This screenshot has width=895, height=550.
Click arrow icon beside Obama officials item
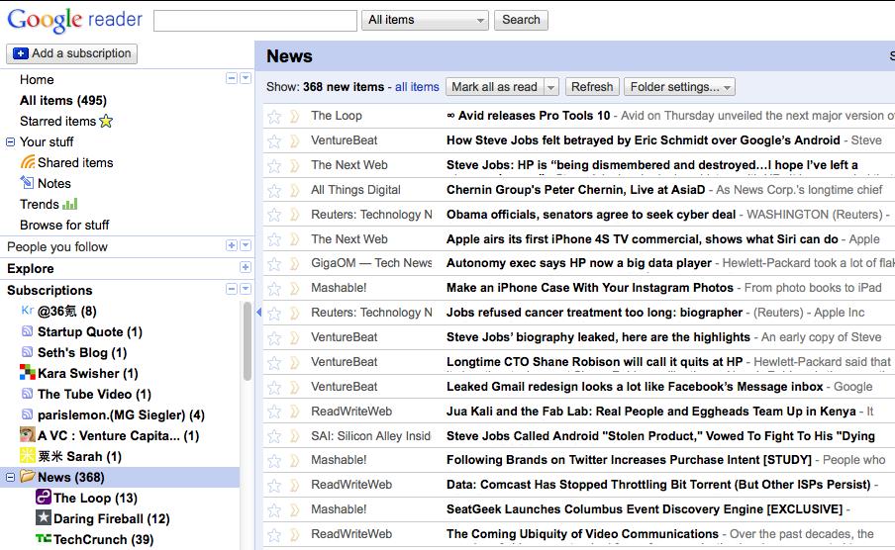pyautogui.click(x=294, y=215)
